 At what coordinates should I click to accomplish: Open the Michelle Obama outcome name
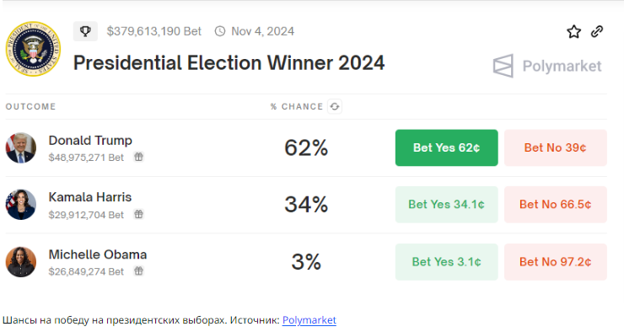[98, 254]
